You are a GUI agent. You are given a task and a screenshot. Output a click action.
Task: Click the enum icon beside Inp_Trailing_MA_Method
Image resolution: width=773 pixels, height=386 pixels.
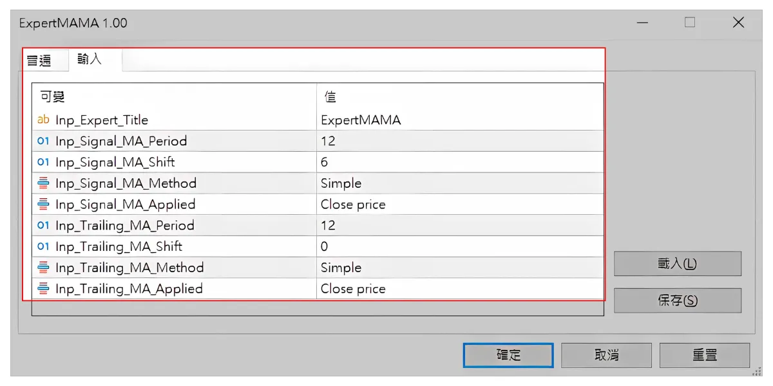(x=43, y=268)
